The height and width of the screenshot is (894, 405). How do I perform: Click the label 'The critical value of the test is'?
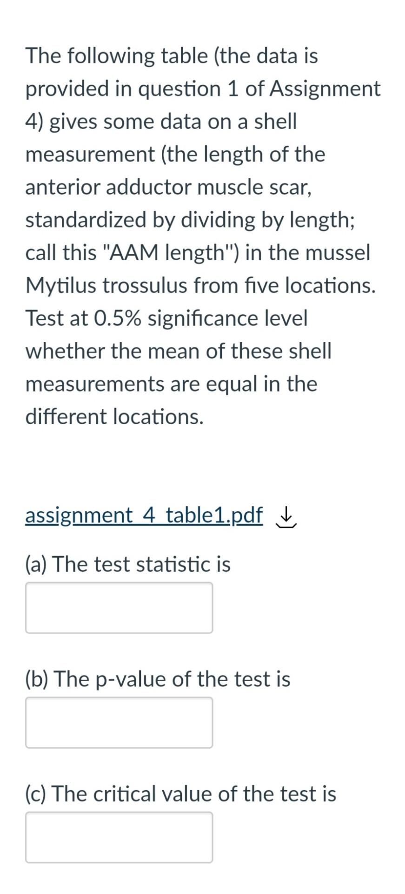point(179,794)
